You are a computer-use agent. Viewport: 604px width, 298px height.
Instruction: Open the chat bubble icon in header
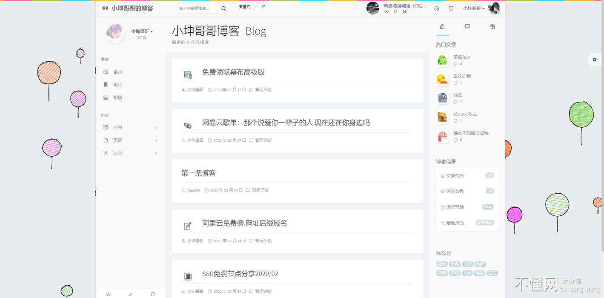coord(451,9)
